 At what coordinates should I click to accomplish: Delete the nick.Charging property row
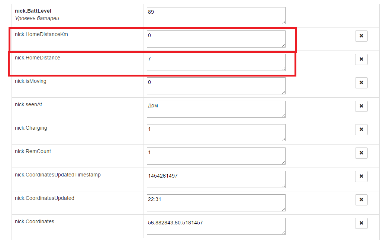click(x=361, y=130)
